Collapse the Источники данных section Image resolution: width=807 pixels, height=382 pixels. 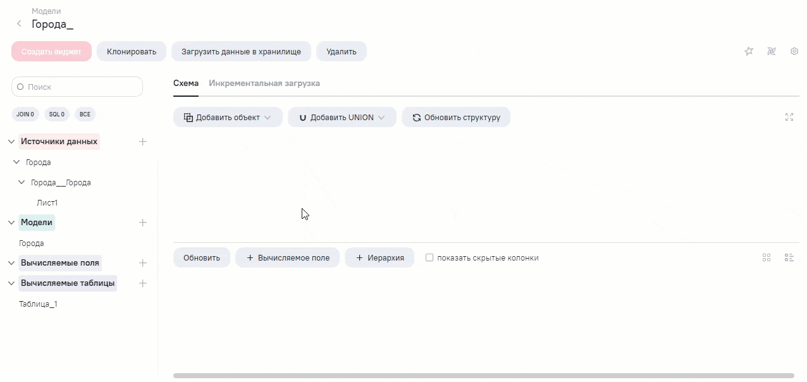point(11,142)
